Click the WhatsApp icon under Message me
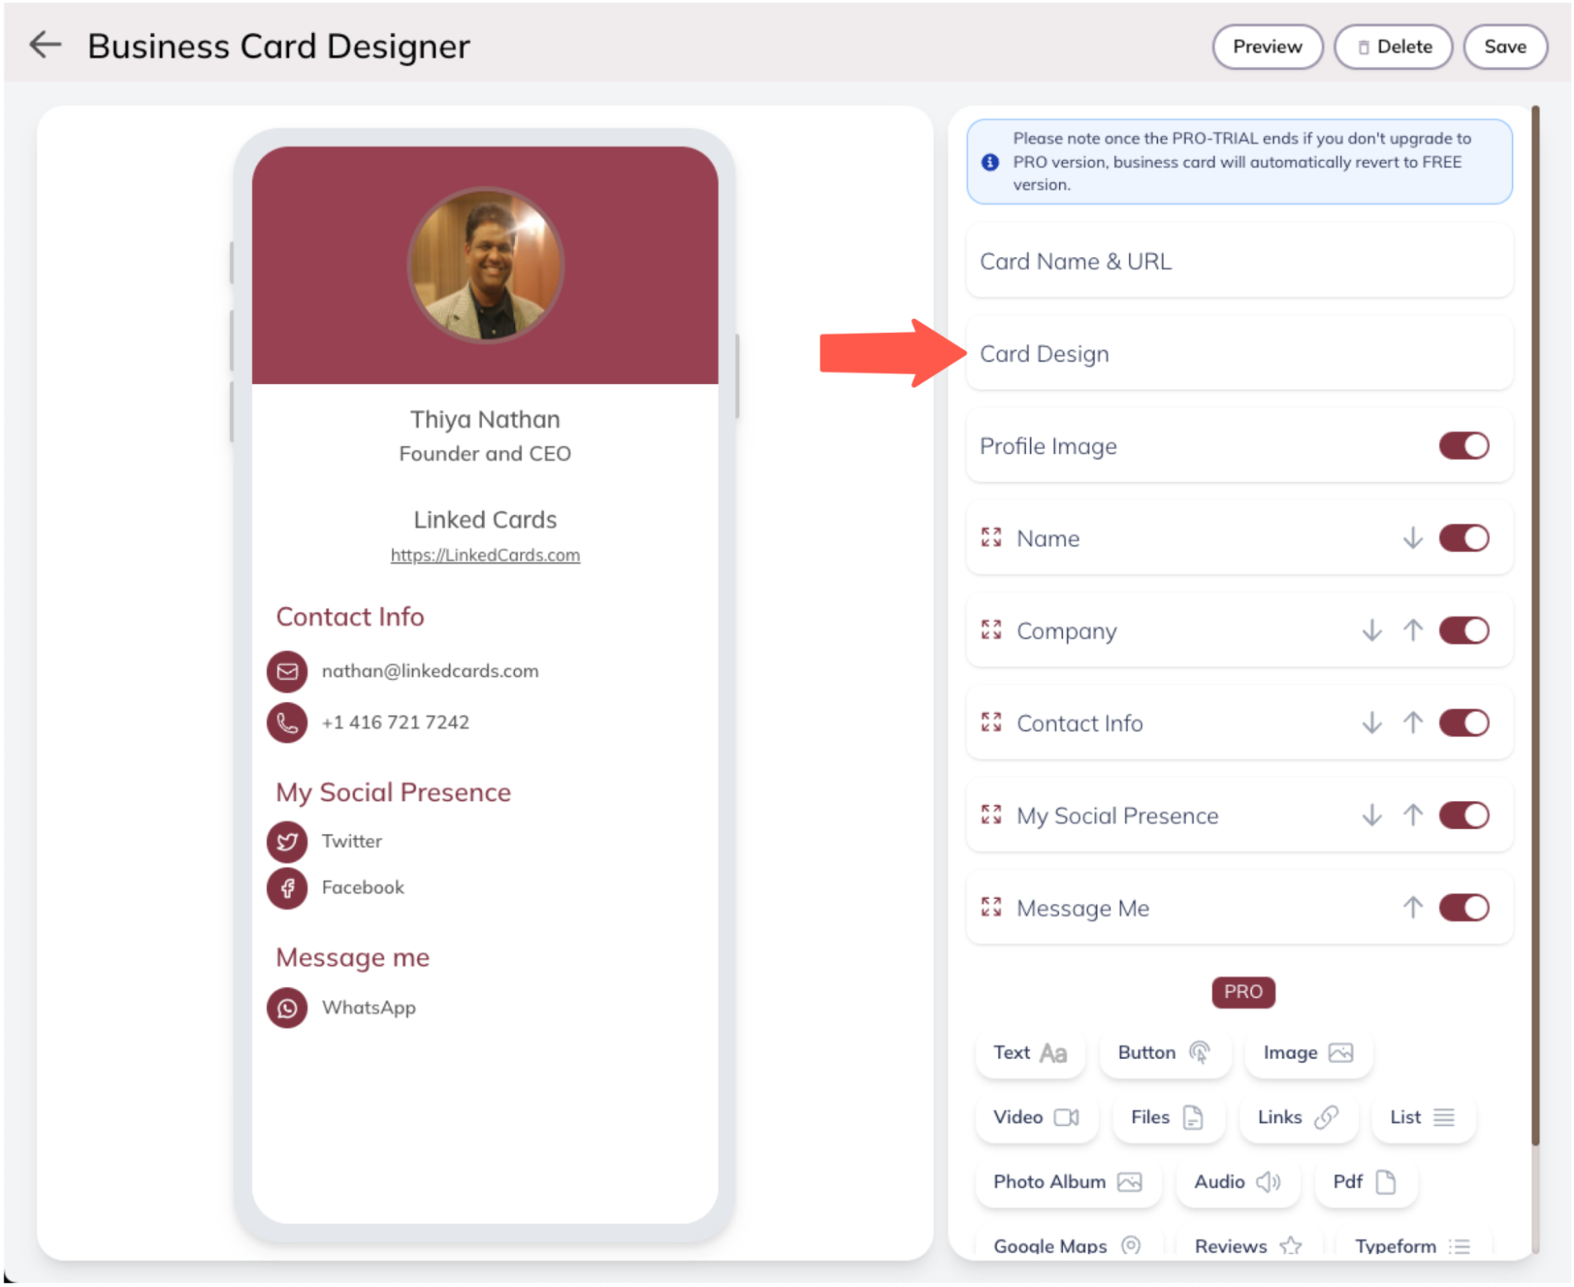Screen dimensions: 1574x1287 287,1008
